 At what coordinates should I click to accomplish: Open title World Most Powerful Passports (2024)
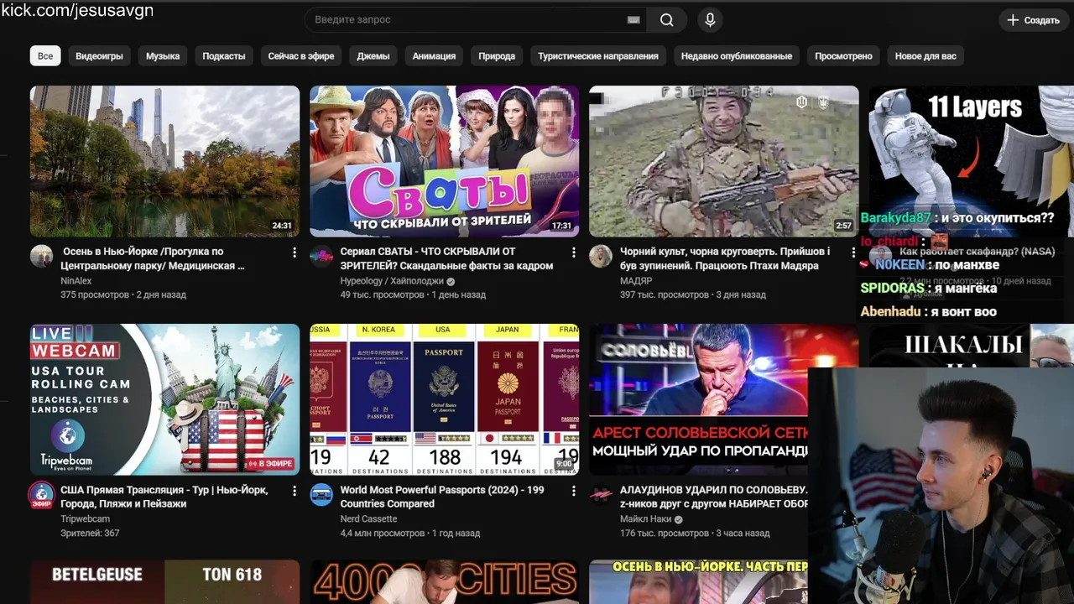tap(442, 497)
